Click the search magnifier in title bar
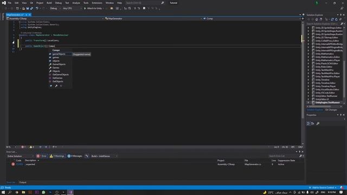347x195 pixels. [163, 3]
